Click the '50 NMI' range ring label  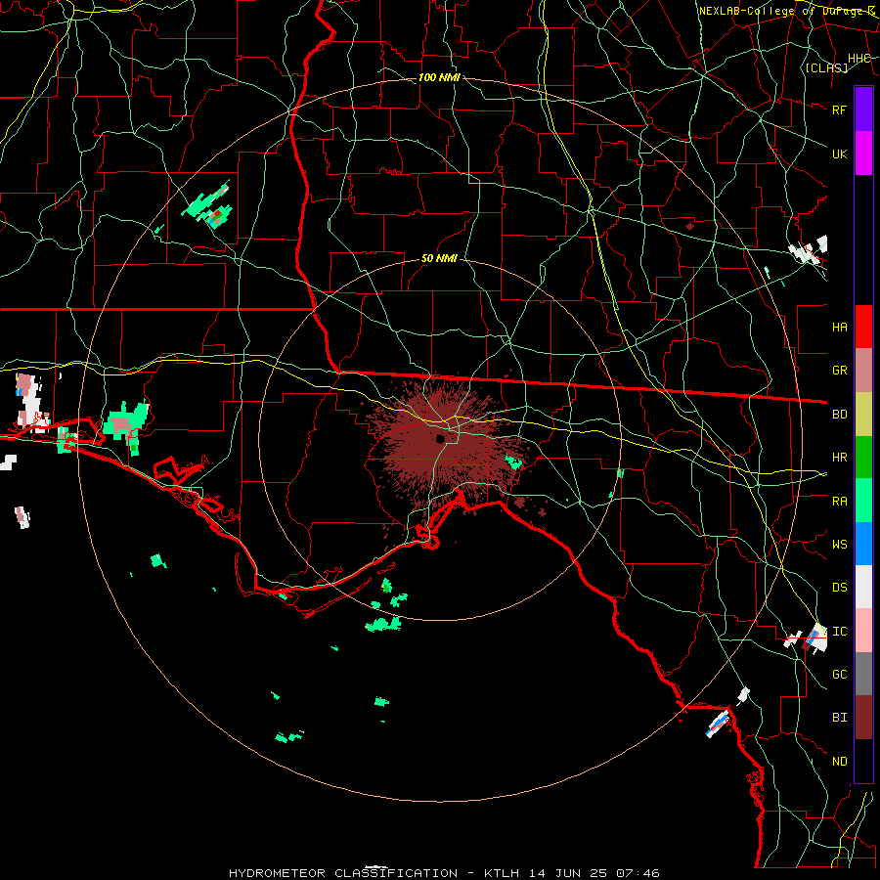[x=439, y=259]
